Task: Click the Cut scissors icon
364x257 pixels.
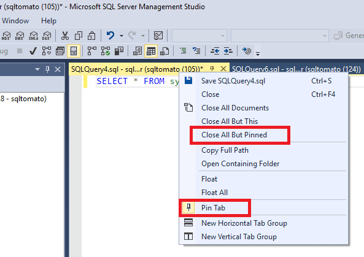Action: click(65, 36)
